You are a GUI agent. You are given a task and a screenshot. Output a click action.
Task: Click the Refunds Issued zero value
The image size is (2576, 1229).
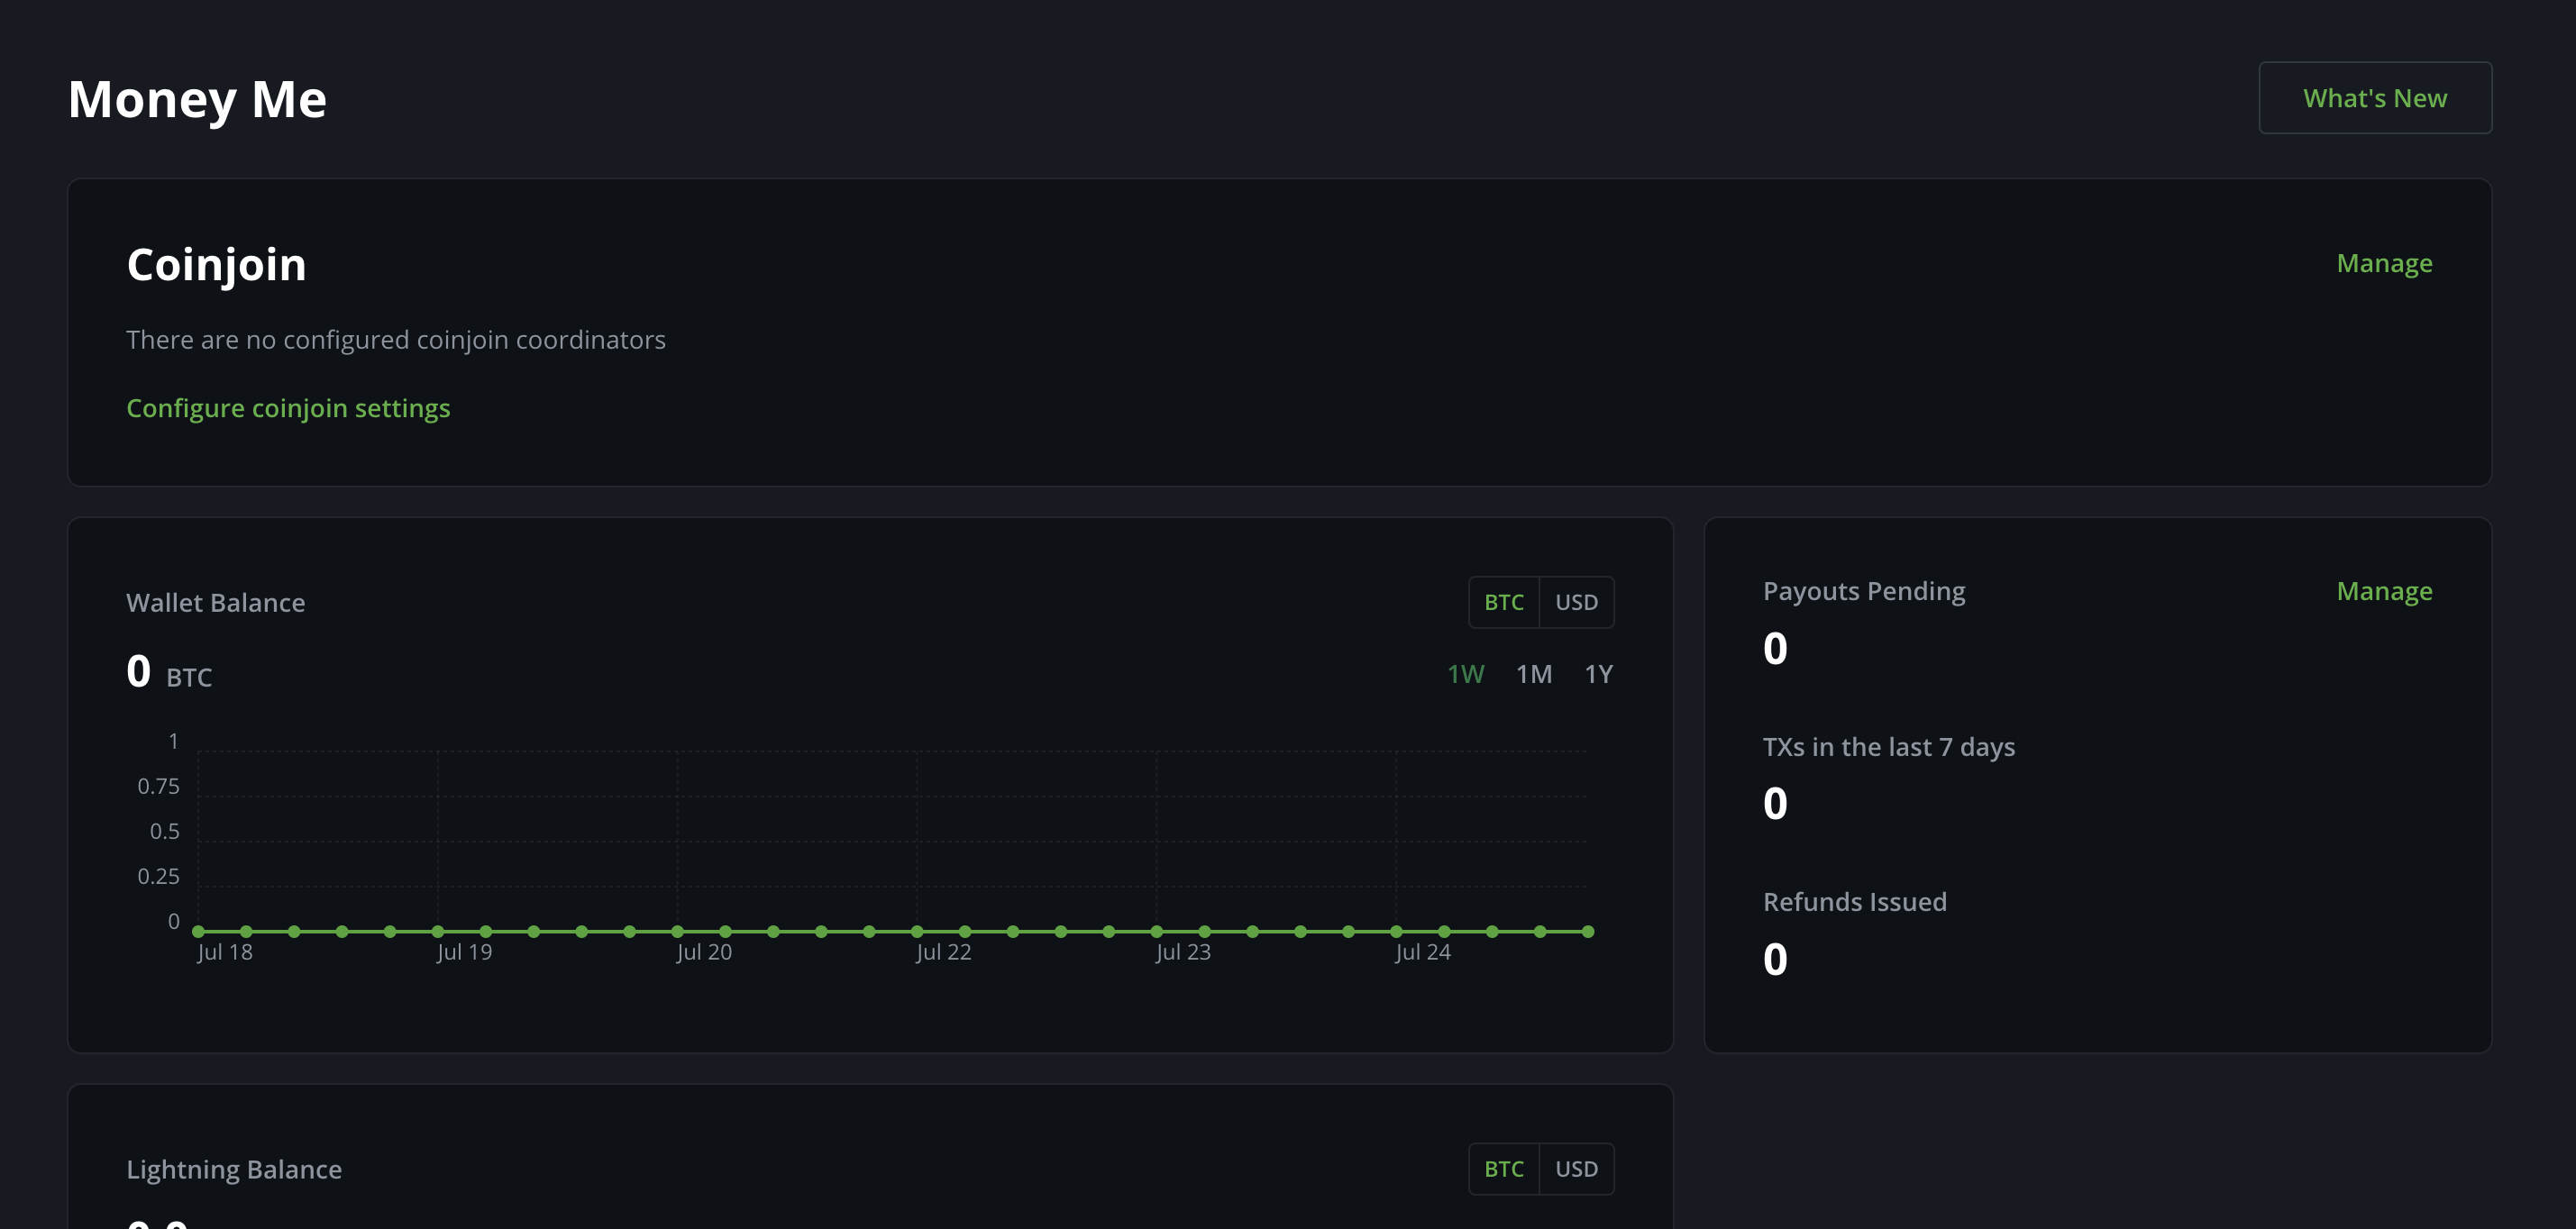click(x=1775, y=958)
